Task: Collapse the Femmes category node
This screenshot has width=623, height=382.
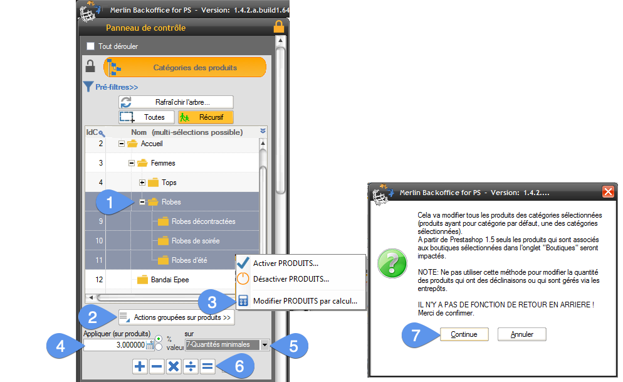Action: click(x=132, y=163)
